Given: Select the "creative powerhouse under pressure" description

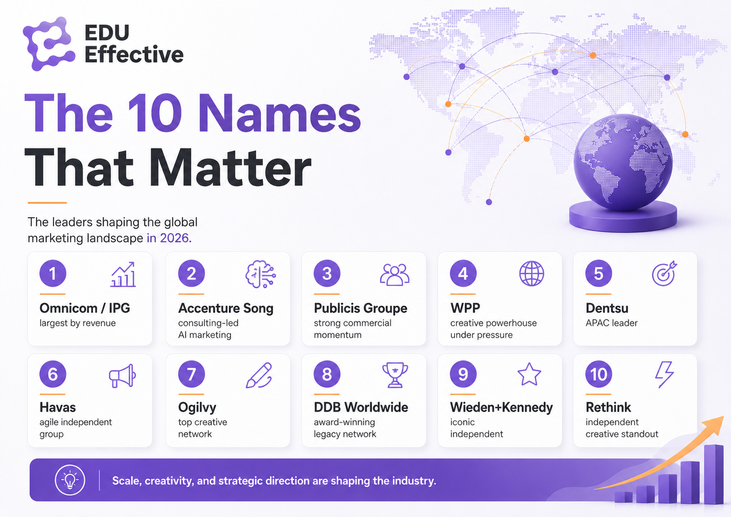Looking at the screenshot, I should coord(493,329).
